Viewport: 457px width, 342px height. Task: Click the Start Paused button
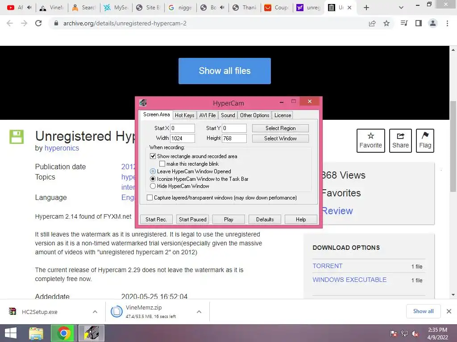tap(192, 219)
